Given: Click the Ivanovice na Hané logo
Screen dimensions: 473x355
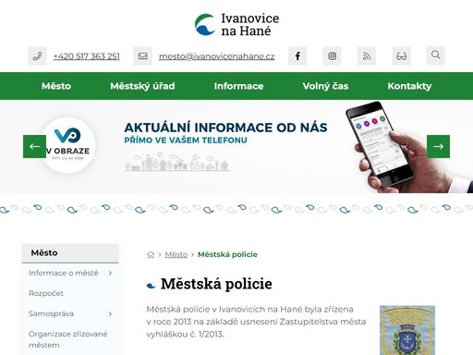Looking at the screenshot, I should point(236,25).
